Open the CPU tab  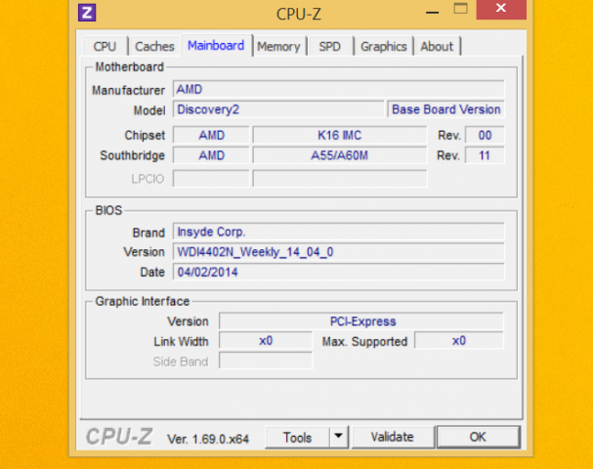(x=105, y=46)
